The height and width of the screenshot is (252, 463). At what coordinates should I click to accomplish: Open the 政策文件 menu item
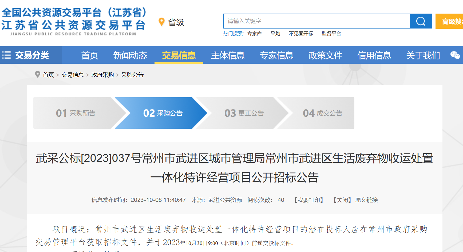[326, 55]
